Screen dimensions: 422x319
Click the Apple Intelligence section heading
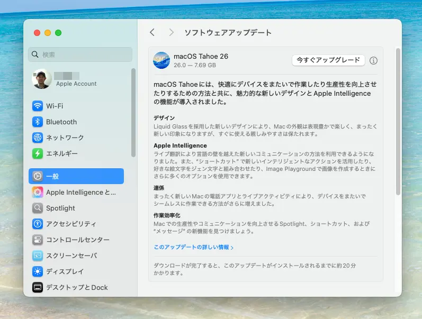(x=181, y=145)
